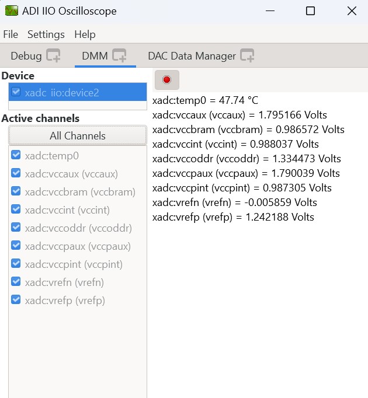The width and height of the screenshot is (368, 398).
Task: Close the ADI IIO Oscilloscope window
Action: pos(352,11)
